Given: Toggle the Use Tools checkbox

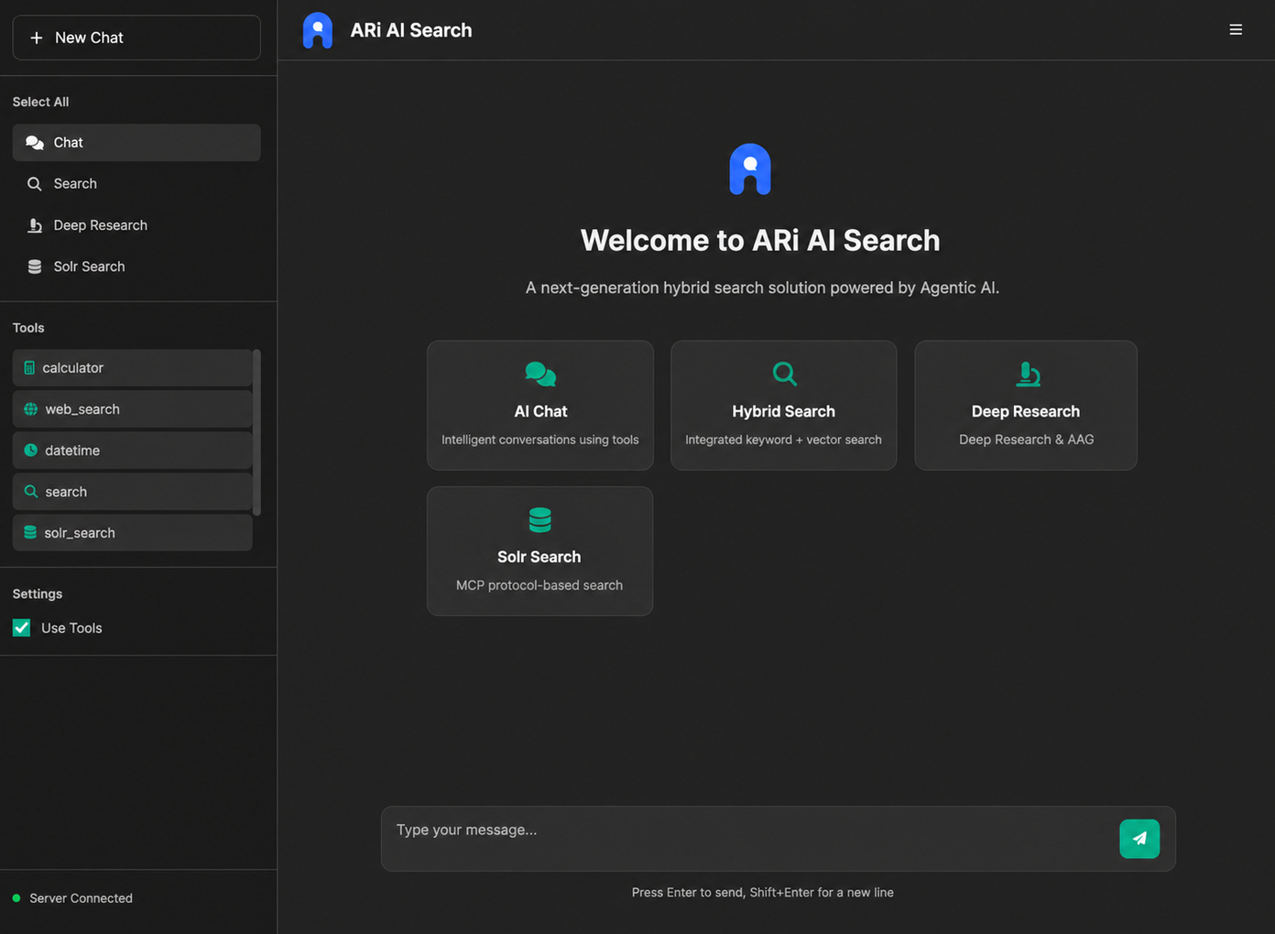Looking at the screenshot, I should coord(22,628).
